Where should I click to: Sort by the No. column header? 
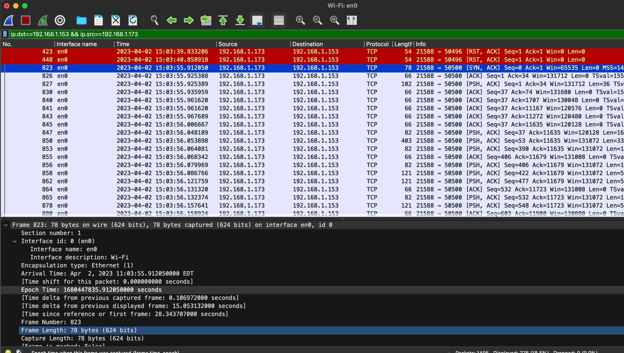[27, 44]
